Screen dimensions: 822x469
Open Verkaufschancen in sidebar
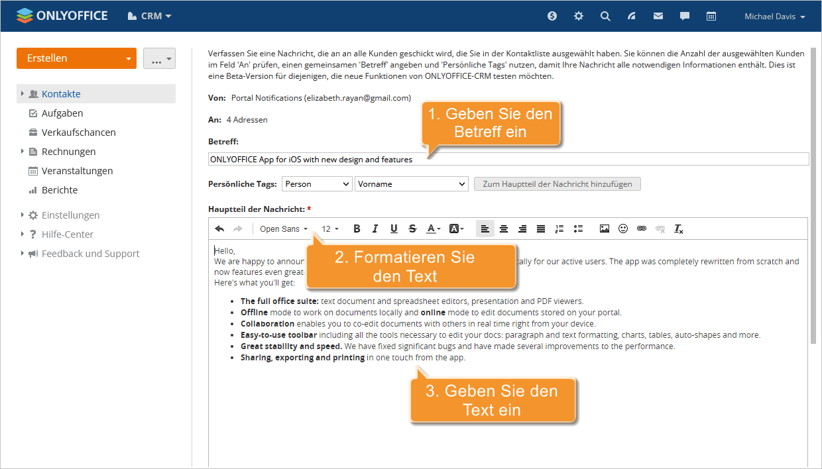[x=79, y=132]
